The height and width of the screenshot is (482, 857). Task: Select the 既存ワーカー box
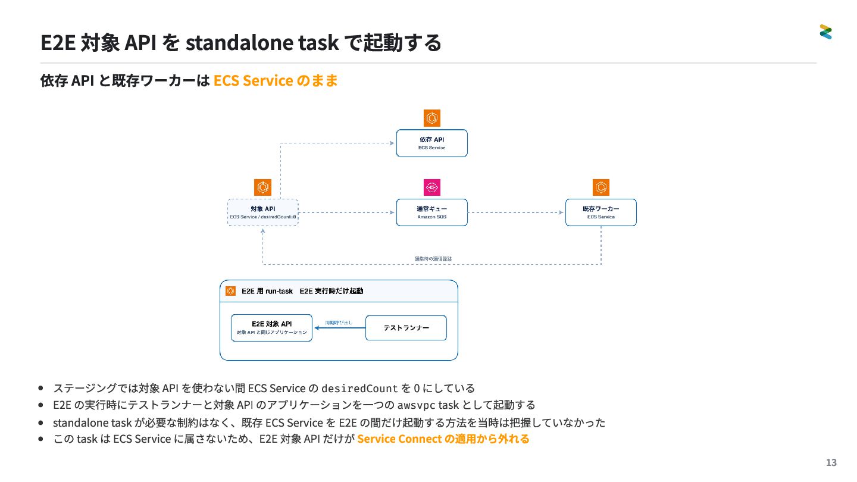click(601, 212)
